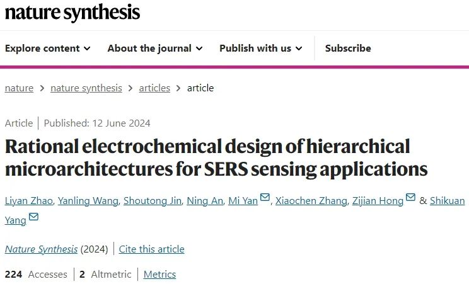Navigate to articles breadcrumb
469x284 pixels.
tap(154, 88)
